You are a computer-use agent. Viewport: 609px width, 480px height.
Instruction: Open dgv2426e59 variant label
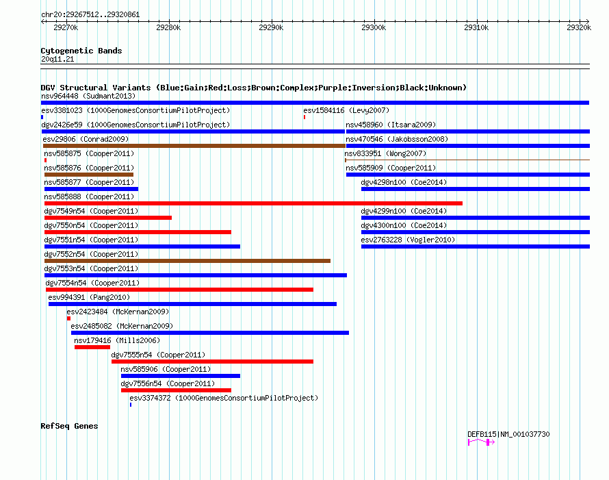(x=135, y=125)
